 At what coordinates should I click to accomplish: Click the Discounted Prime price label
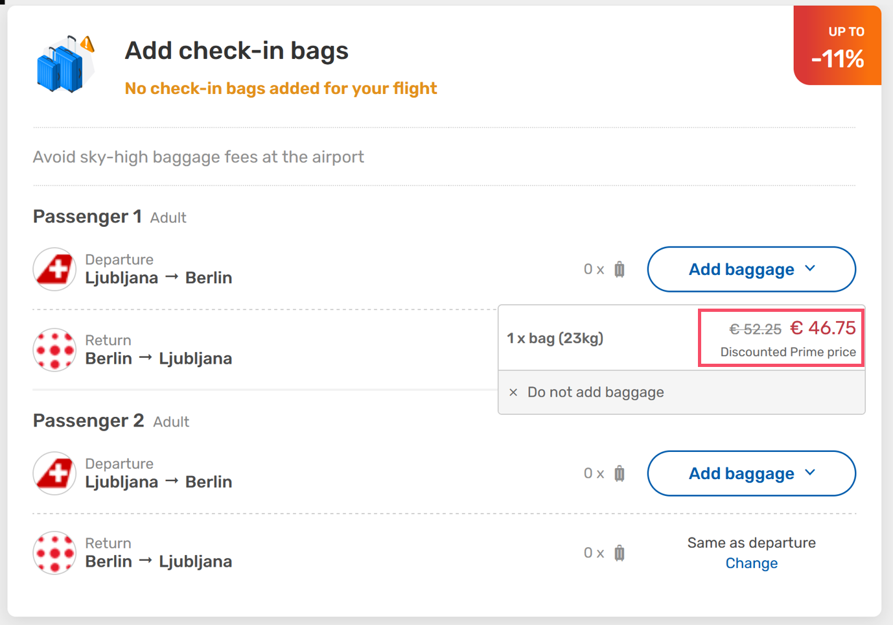788,352
